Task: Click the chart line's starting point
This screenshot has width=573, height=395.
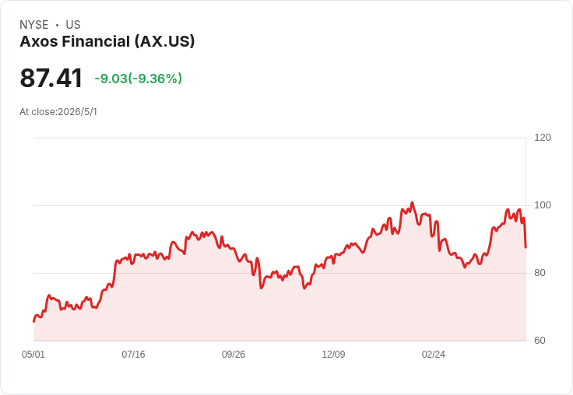Action: (x=33, y=322)
